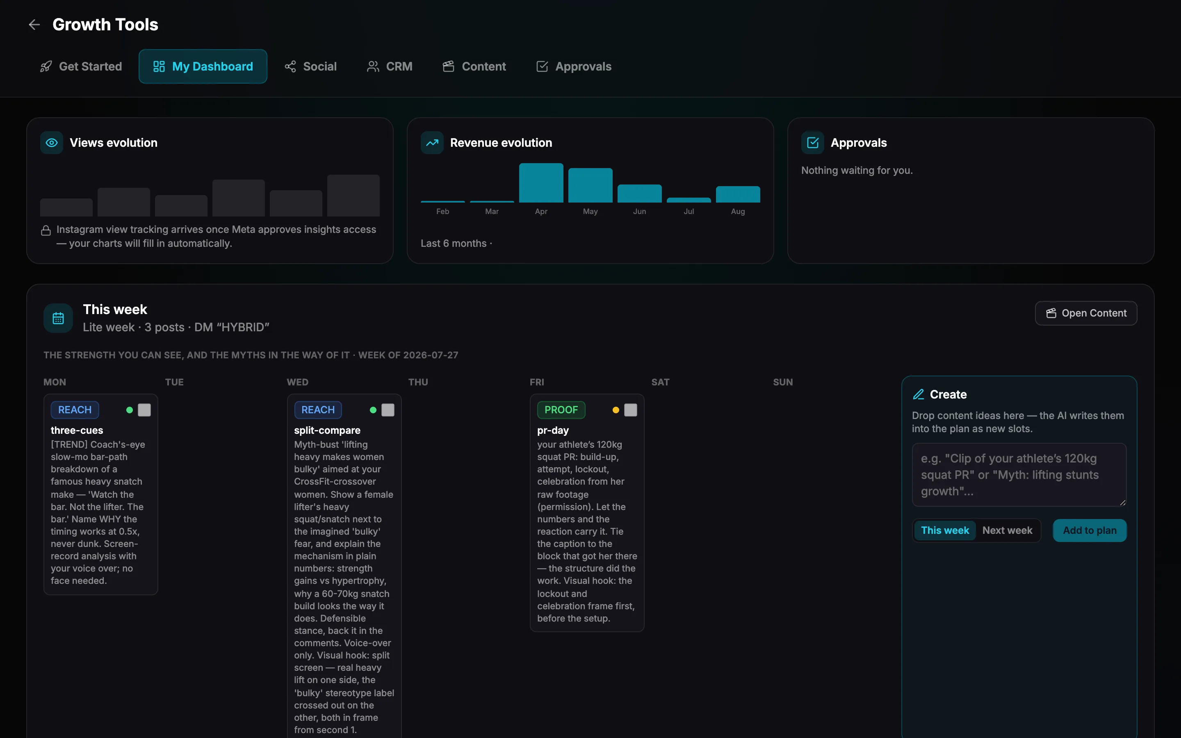Click the Open Content button
The width and height of the screenshot is (1181, 738).
1086,313
